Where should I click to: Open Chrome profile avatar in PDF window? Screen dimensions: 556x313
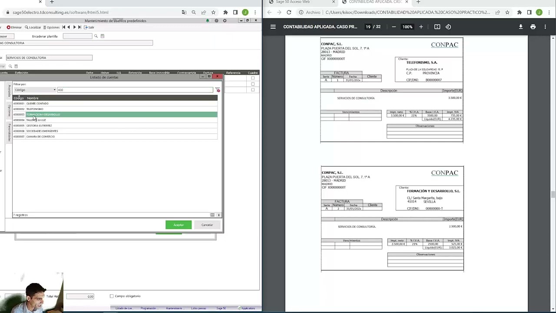click(x=539, y=13)
